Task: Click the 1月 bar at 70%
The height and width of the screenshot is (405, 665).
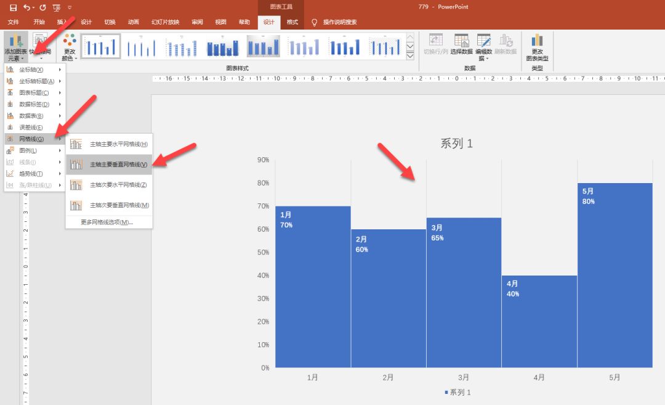Action: click(313, 287)
